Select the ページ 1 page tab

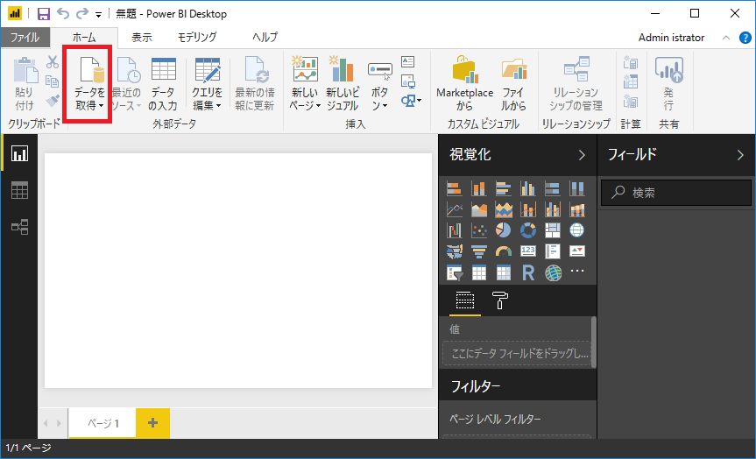[102, 423]
